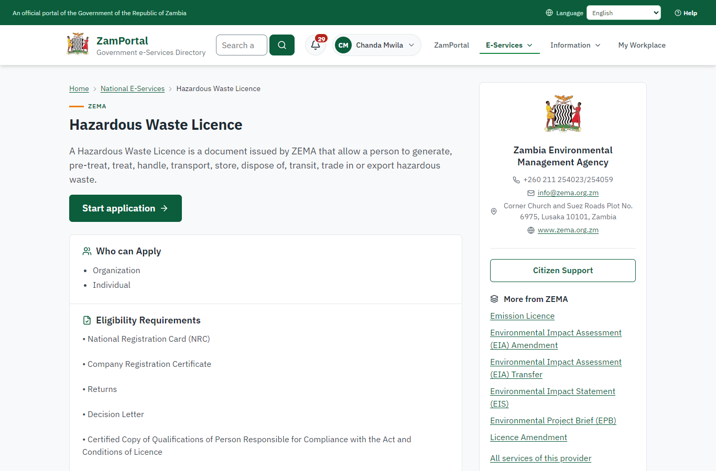Open the Language dropdown showing English
Screen dimensions: 716x471
point(624,13)
